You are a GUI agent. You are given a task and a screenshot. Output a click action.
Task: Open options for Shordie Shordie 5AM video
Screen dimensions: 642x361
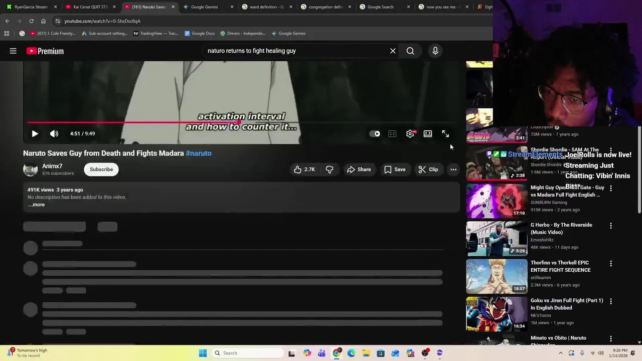pyautogui.click(x=611, y=150)
